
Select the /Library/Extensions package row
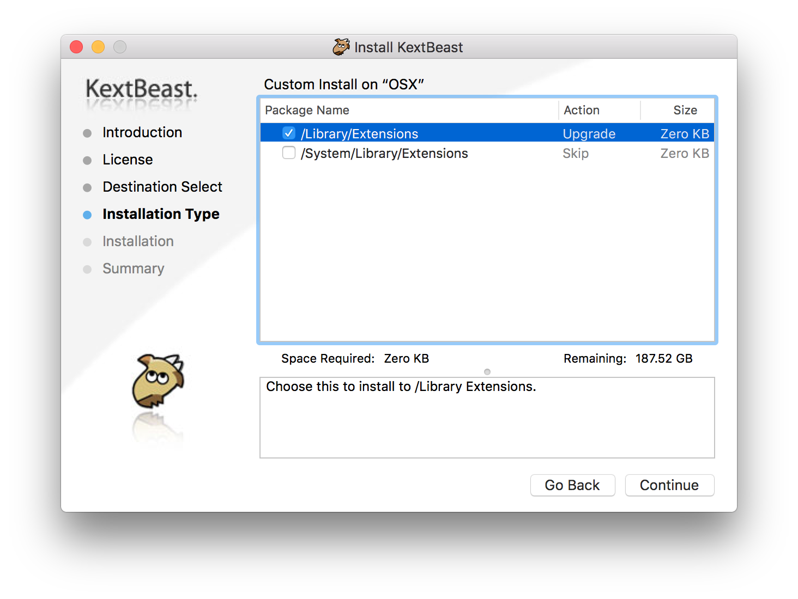(487, 133)
